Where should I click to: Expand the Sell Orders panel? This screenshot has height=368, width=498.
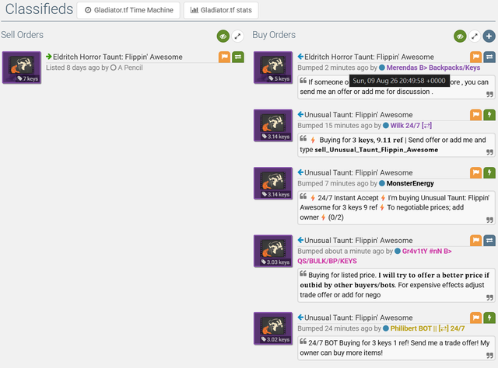pyautogui.click(x=237, y=36)
